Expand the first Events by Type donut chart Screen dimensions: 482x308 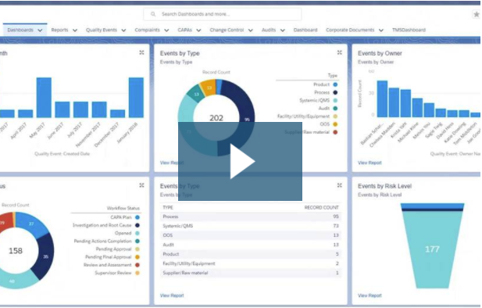339,52
